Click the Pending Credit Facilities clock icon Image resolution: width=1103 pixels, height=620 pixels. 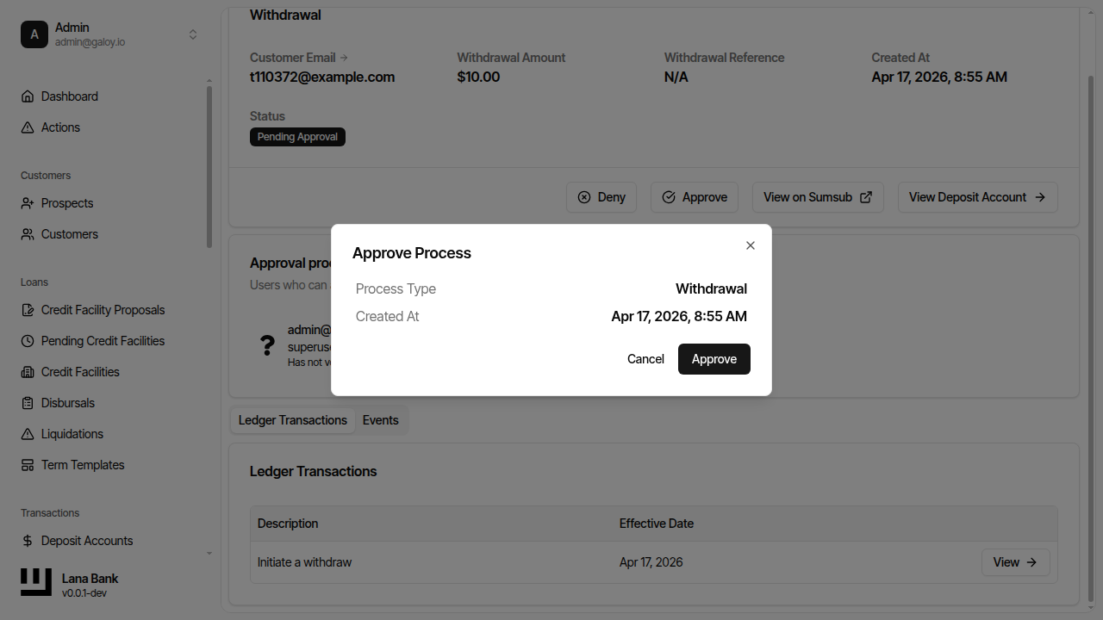pos(28,341)
